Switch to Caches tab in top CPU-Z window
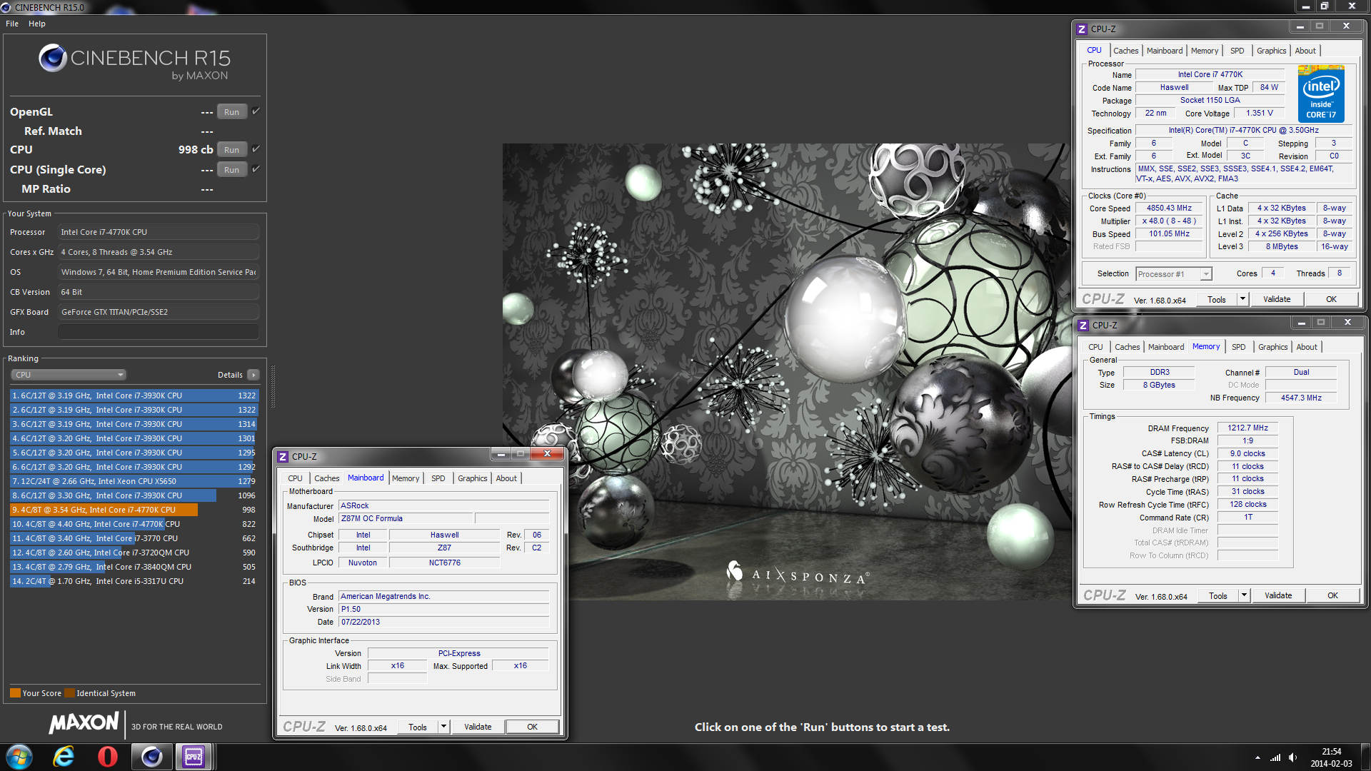Screen dimensions: 1371x771 pos(1126,51)
